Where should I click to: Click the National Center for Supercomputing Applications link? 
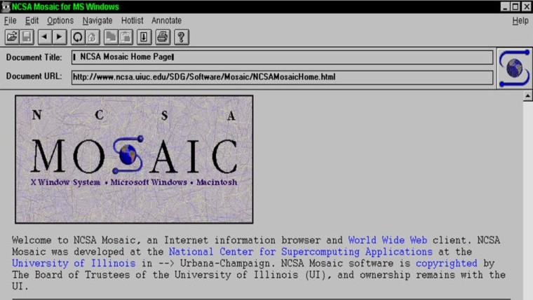tap(300, 252)
